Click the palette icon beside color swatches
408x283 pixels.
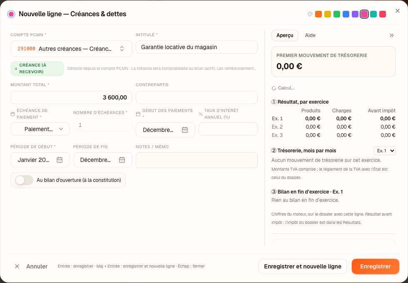pos(310,14)
